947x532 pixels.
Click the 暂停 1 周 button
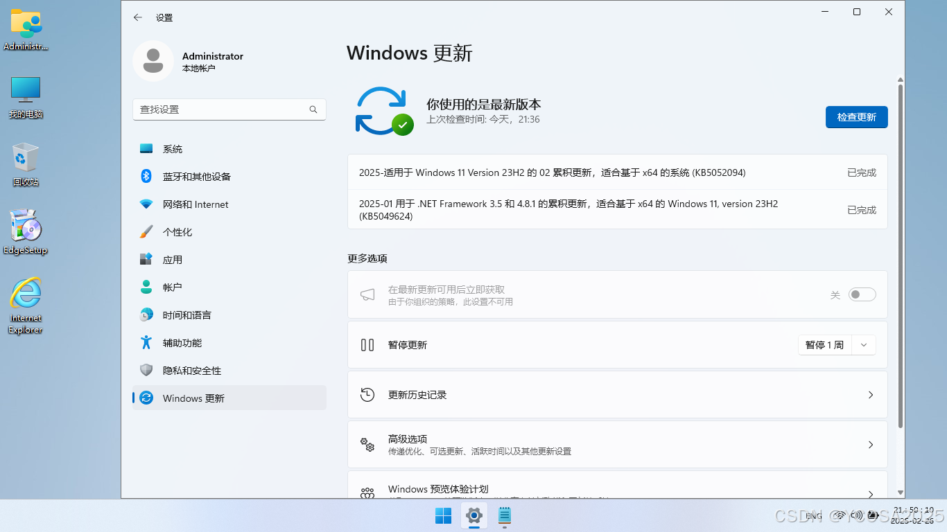(824, 345)
